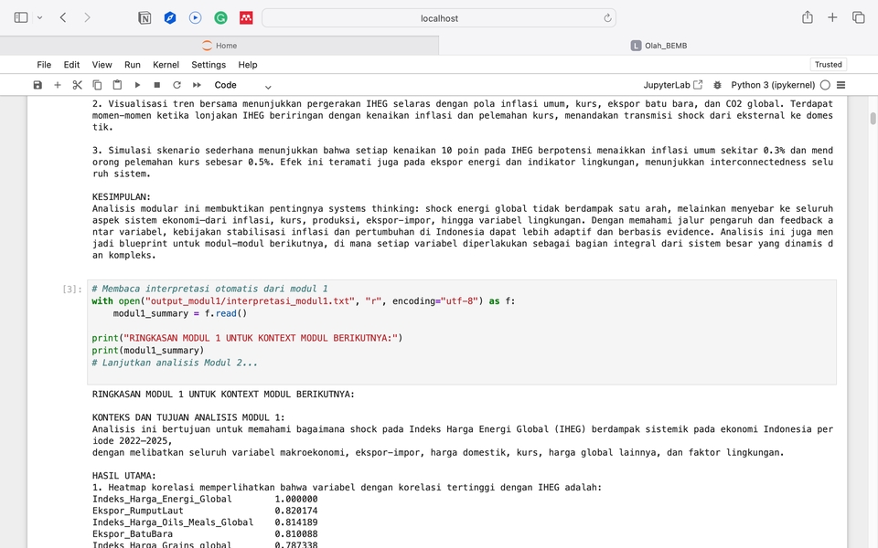
Task: Restart the kernel with the refresh icon
Action: [x=177, y=85]
